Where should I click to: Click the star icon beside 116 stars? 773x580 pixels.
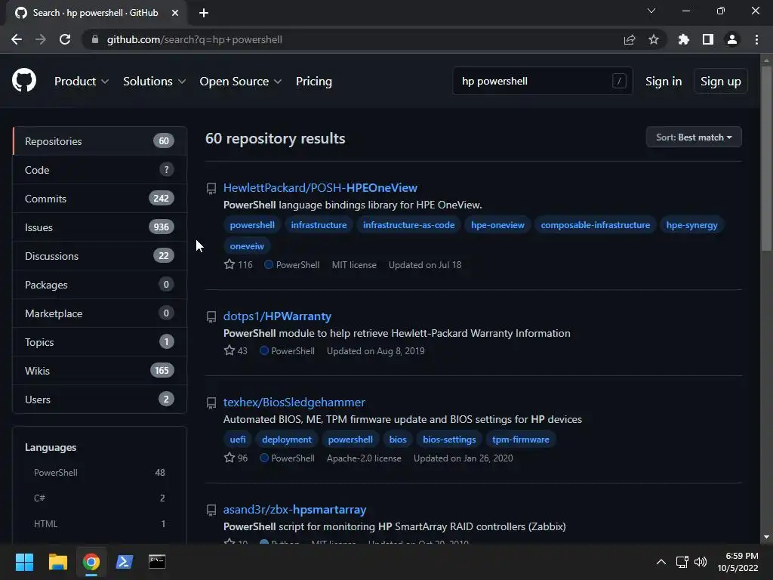(229, 264)
